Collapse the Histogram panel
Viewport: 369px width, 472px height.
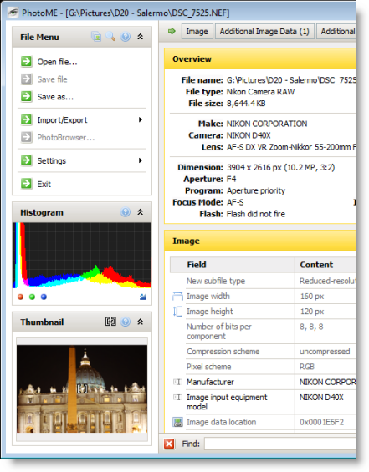(x=141, y=212)
